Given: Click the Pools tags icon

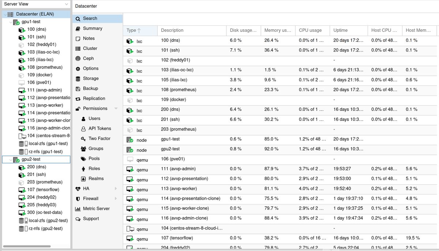Looking at the screenshot, I should coord(83,159).
